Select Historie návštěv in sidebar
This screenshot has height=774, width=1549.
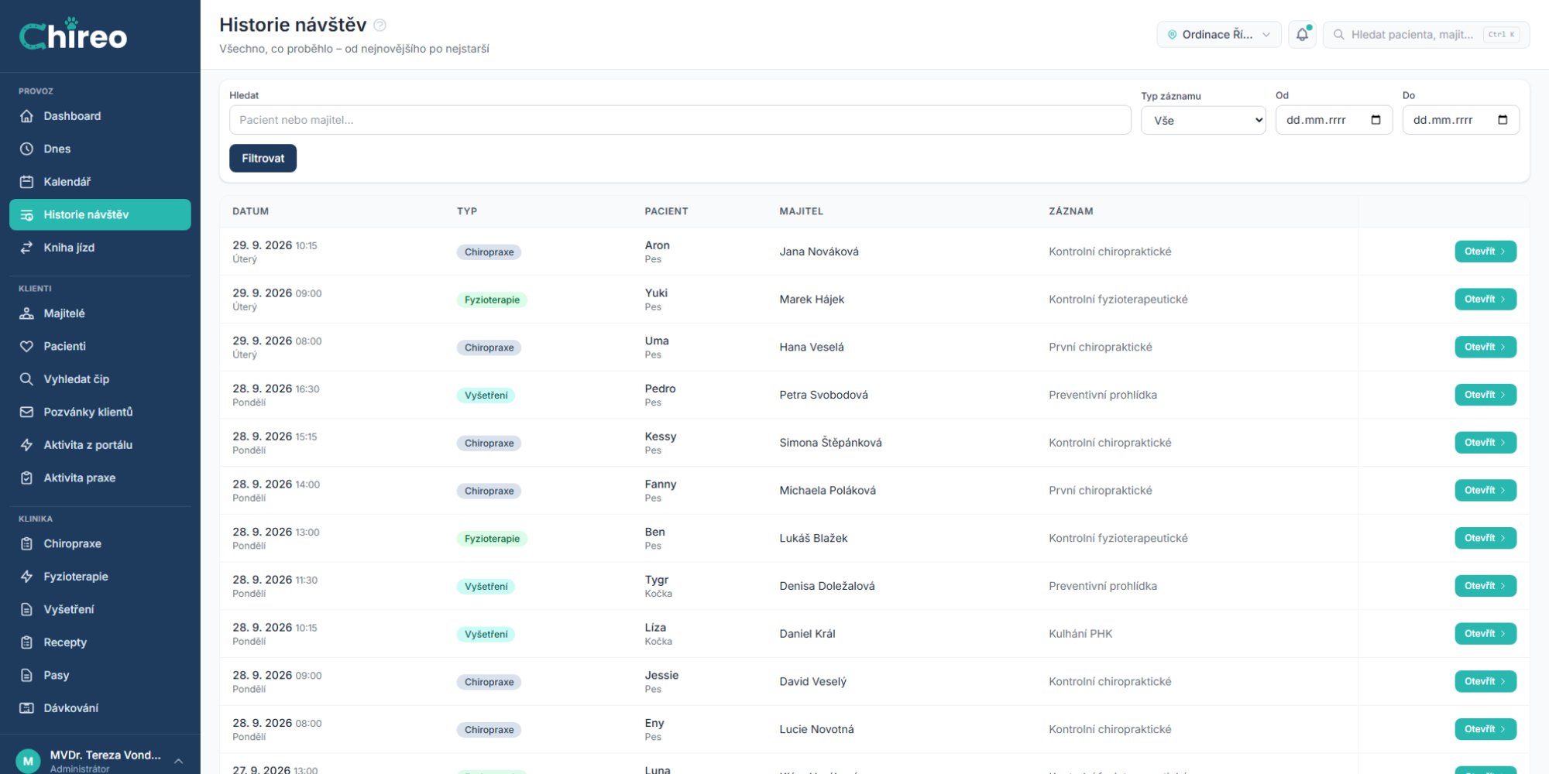pos(100,214)
